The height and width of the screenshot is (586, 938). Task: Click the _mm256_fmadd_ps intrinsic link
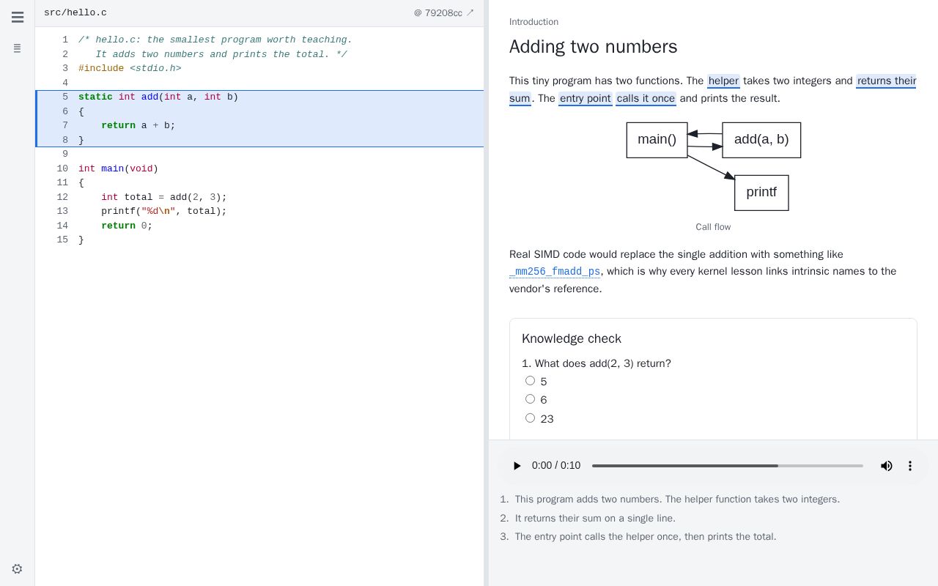point(555,272)
